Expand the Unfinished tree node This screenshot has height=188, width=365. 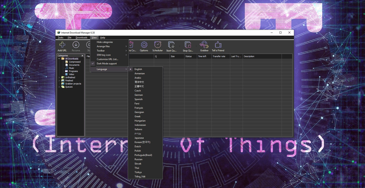pos(59,77)
